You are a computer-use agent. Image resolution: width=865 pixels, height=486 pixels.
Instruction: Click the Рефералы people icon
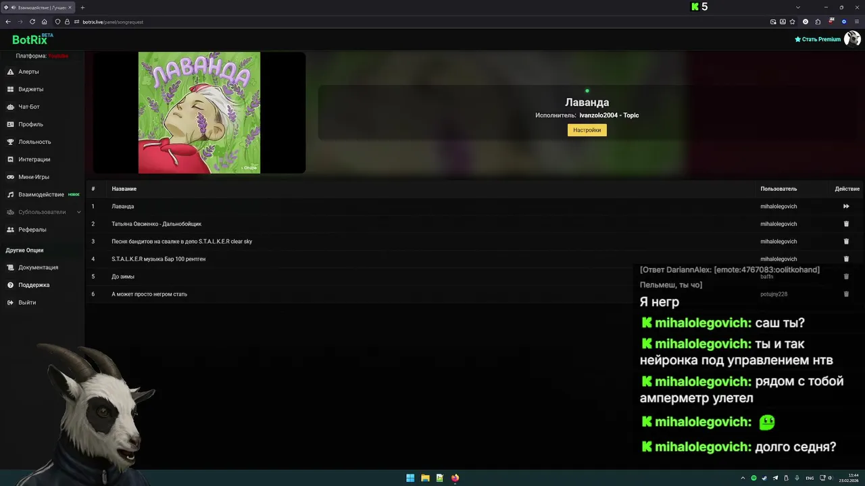tap(11, 230)
